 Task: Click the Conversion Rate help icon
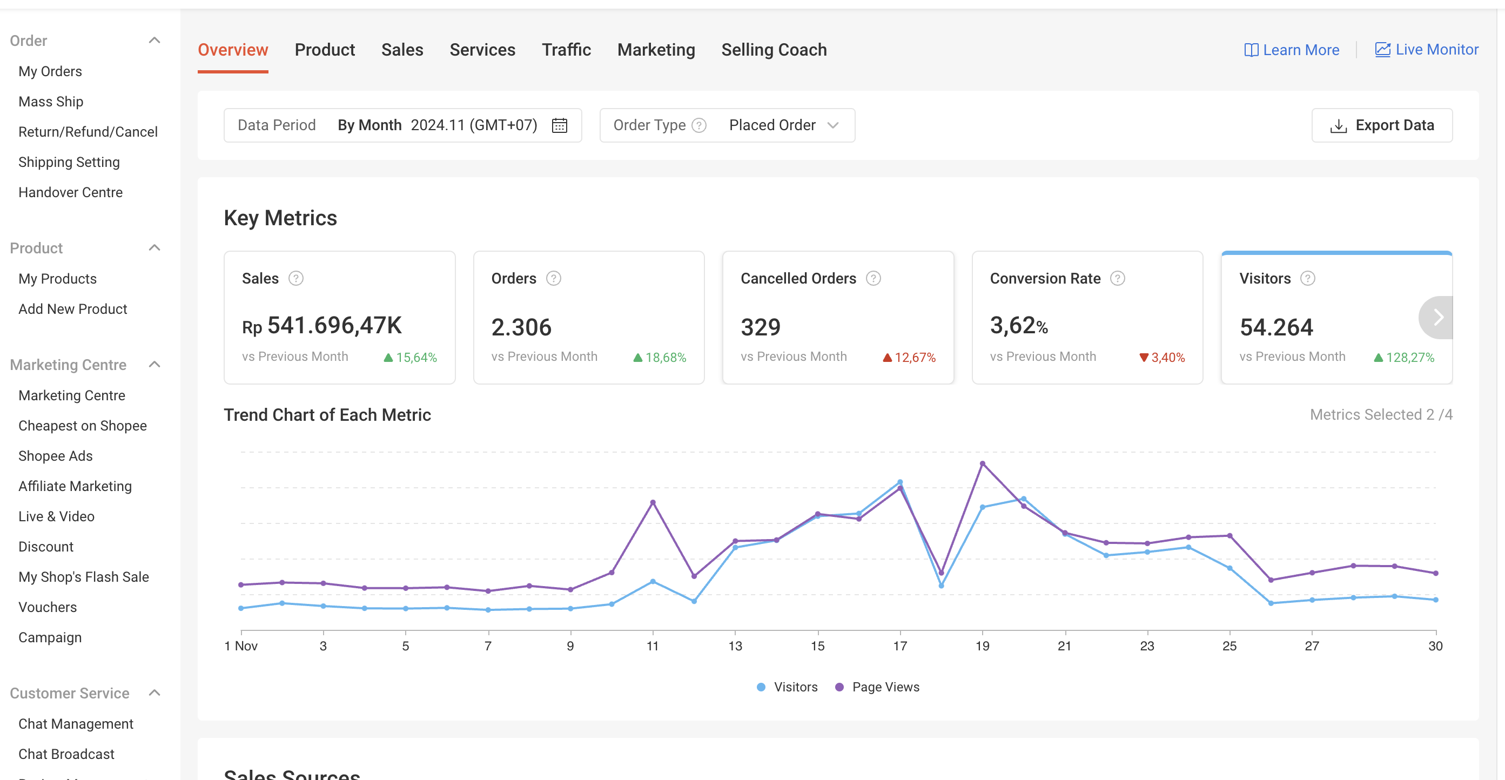click(x=1117, y=279)
